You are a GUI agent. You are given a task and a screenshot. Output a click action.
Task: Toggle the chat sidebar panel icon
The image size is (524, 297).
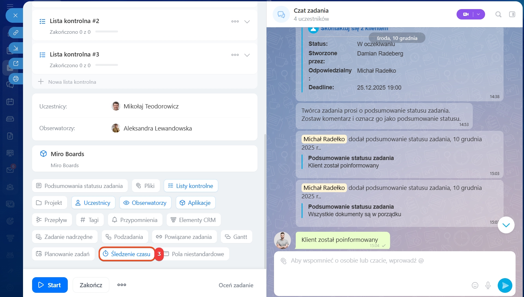tap(512, 14)
